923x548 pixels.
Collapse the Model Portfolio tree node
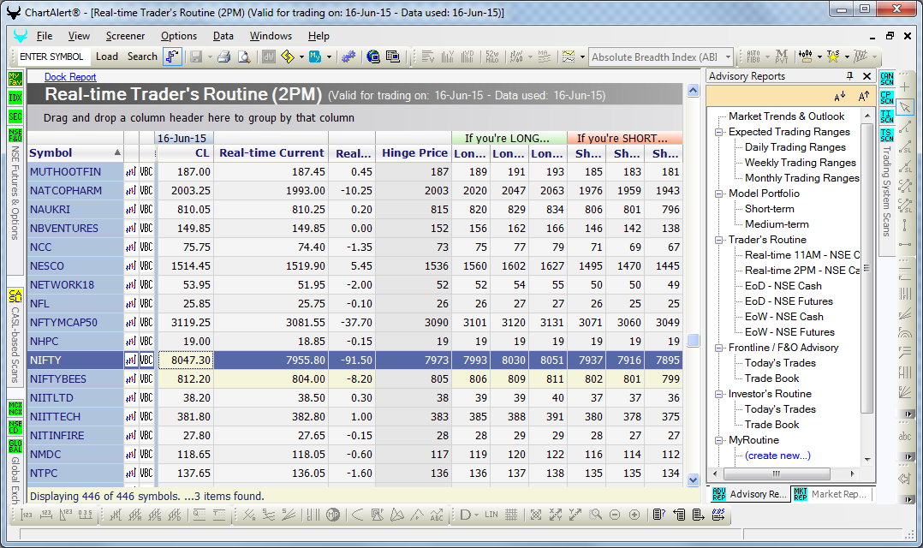tap(718, 194)
